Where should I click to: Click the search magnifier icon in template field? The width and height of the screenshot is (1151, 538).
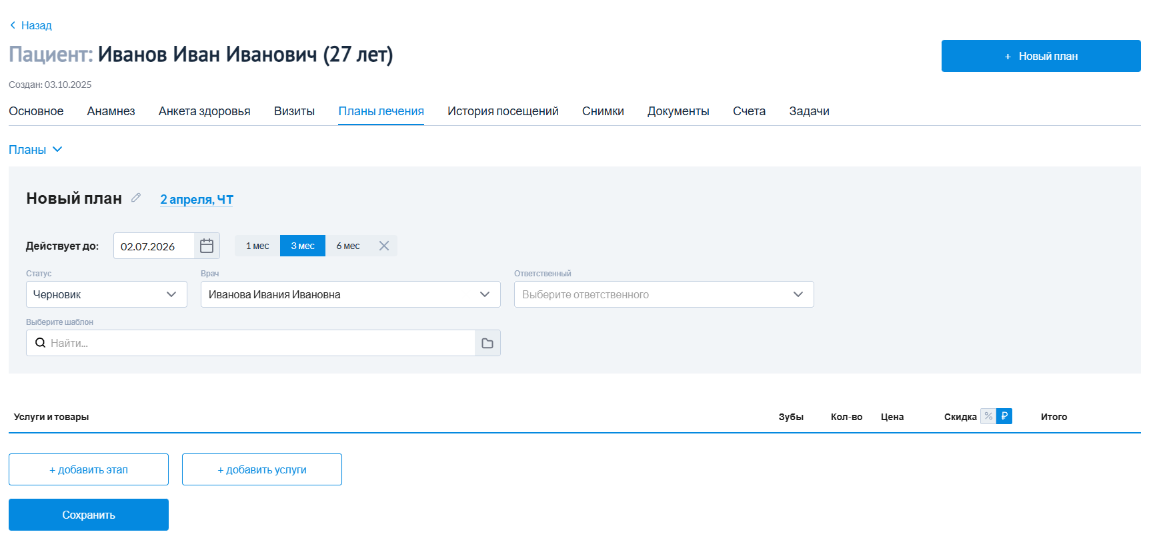coord(41,343)
